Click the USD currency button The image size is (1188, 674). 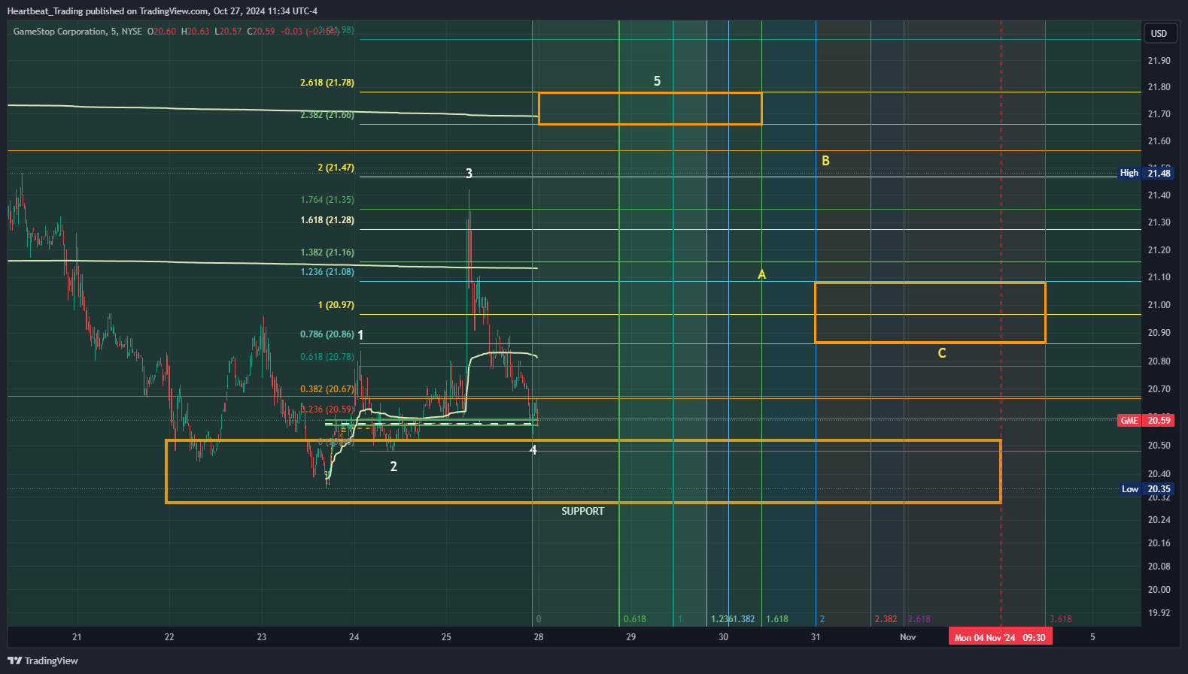pos(1159,33)
